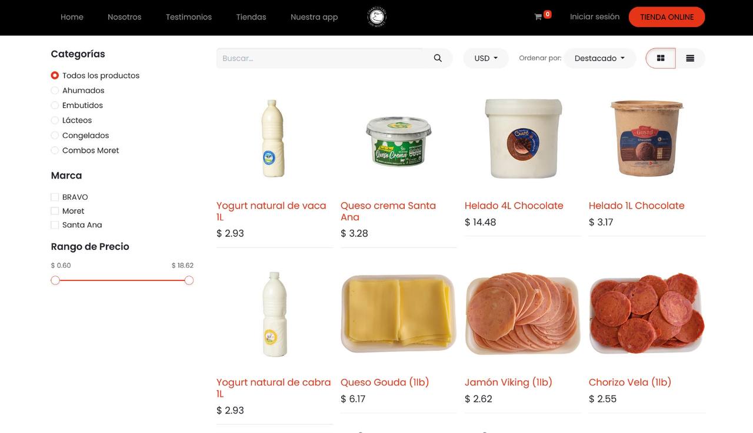Viewport: 753px width, 433px height.
Task: Click the minimum price slider handle
Action: click(55, 280)
